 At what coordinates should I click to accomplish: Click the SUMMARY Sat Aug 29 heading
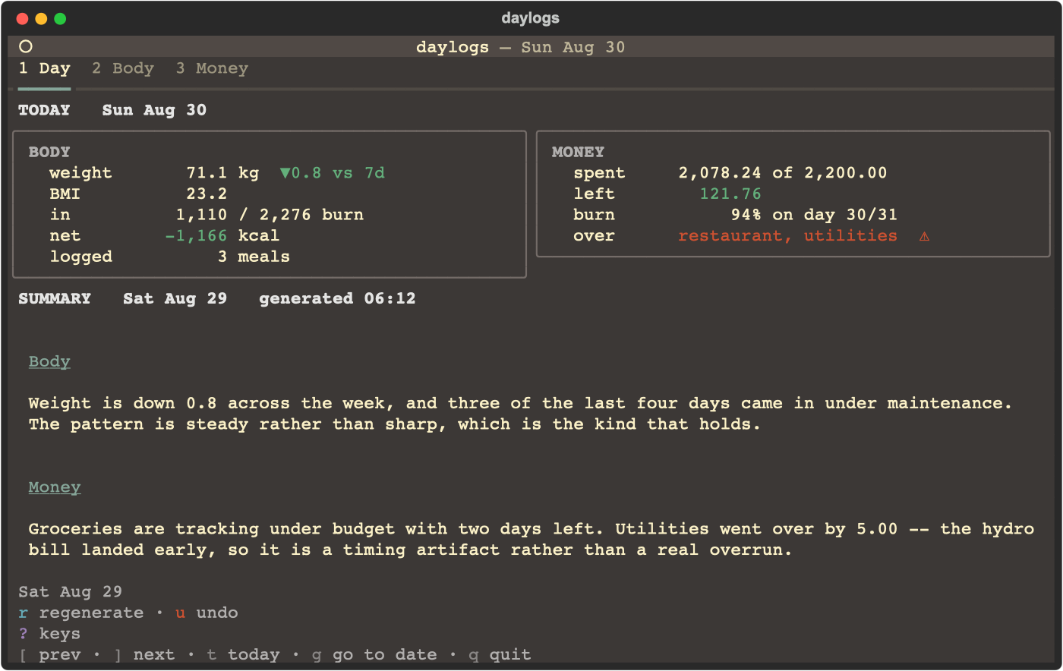point(123,298)
